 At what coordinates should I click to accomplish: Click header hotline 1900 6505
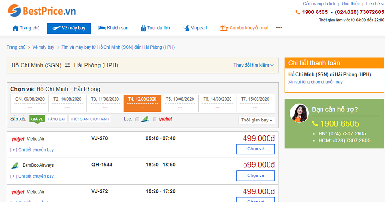(x=315, y=12)
